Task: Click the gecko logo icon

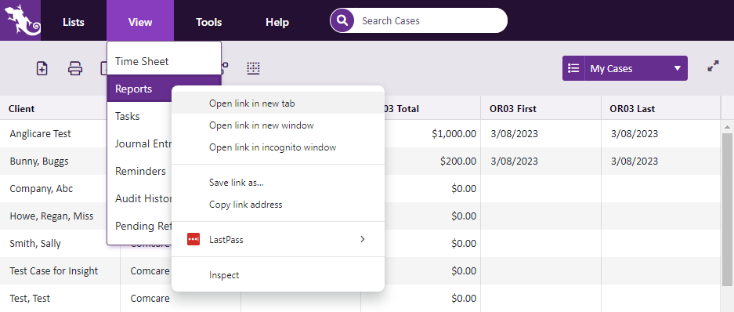Action: (20, 20)
